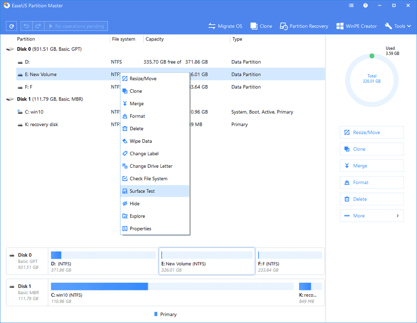Screen dimensions: 417x323
Task: Click the Resize/Move button in right panel
Action: point(372,133)
